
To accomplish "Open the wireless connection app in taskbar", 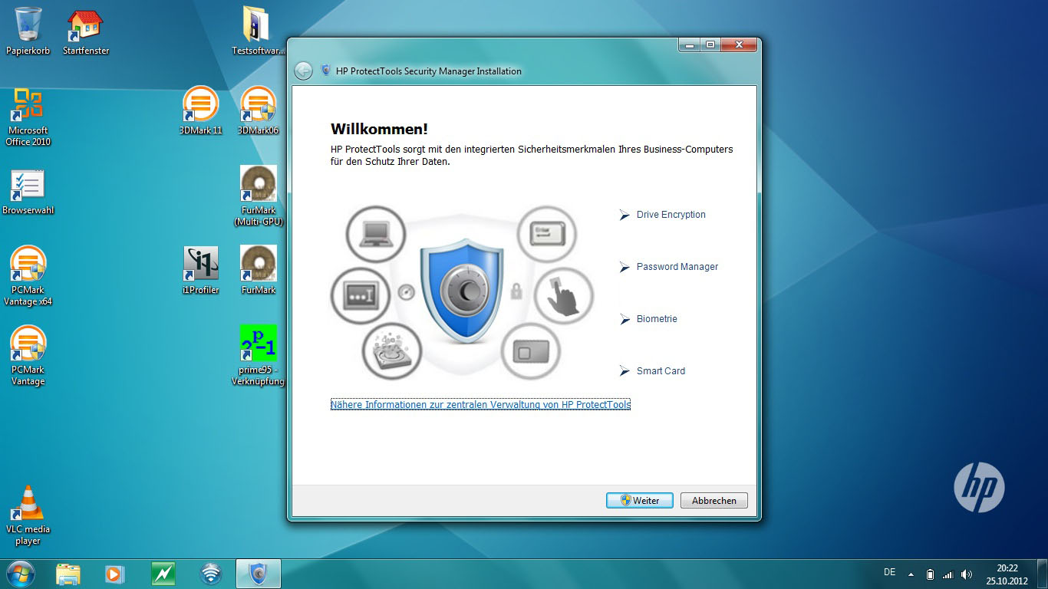I will click(210, 573).
